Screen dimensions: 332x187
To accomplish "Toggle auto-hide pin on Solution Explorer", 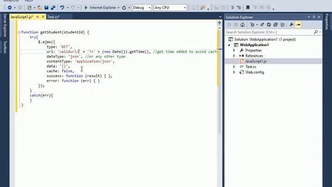I will pyautogui.click(x=314, y=17).
